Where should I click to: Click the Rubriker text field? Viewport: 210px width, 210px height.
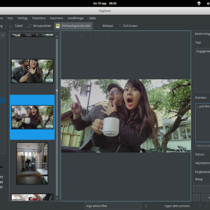[x=203, y=122]
